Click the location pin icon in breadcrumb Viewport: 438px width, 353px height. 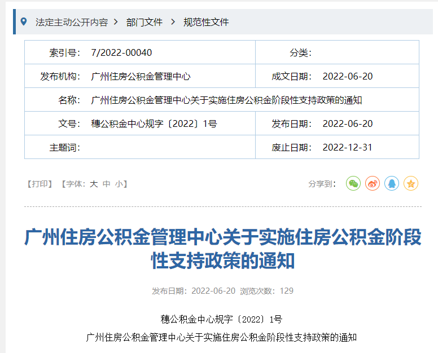coord(23,22)
